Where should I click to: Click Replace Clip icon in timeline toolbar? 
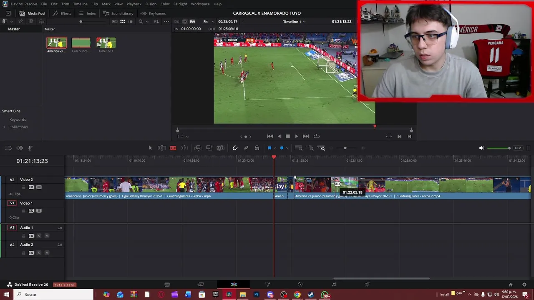[220, 148]
